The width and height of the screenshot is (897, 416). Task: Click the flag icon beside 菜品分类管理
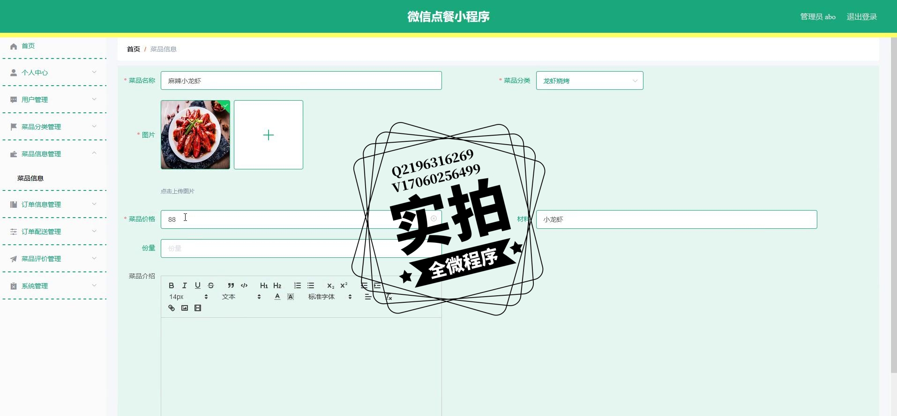pyautogui.click(x=14, y=127)
